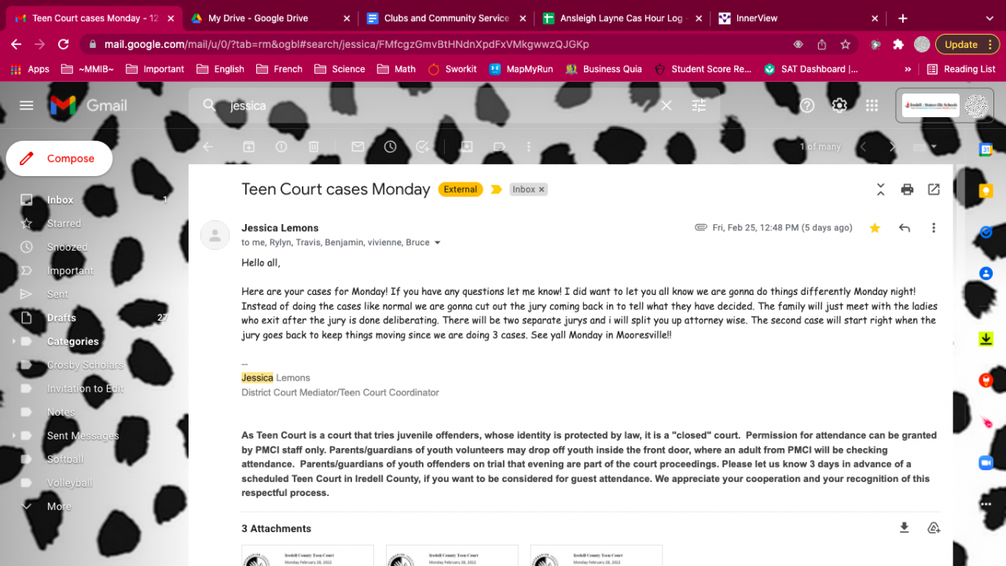Toggle the main menu hamburger
This screenshot has width=1006, height=566.
point(27,105)
